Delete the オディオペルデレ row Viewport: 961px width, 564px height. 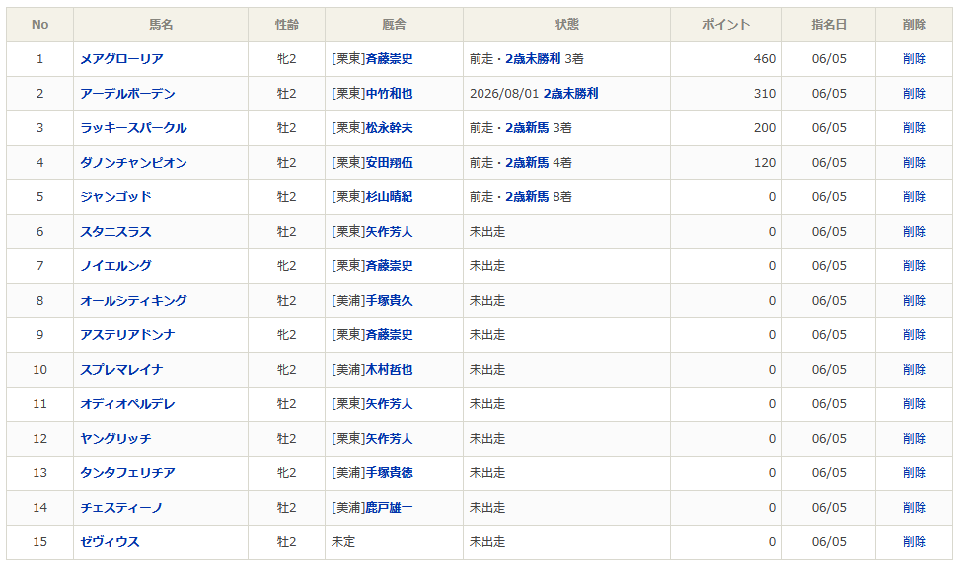pyautogui.click(x=914, y=403)
